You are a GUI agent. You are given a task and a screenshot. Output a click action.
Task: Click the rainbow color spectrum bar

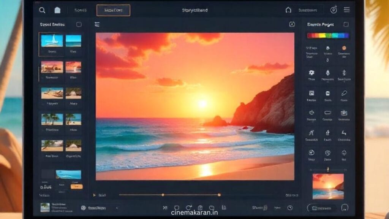(x=328, y=35)
